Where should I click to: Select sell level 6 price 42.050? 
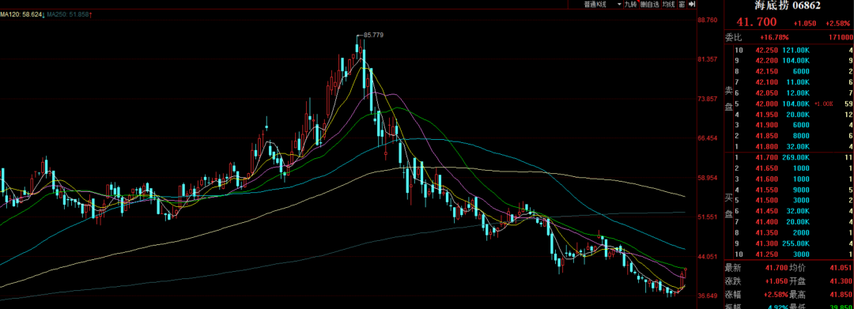click(x=766, y=93)
